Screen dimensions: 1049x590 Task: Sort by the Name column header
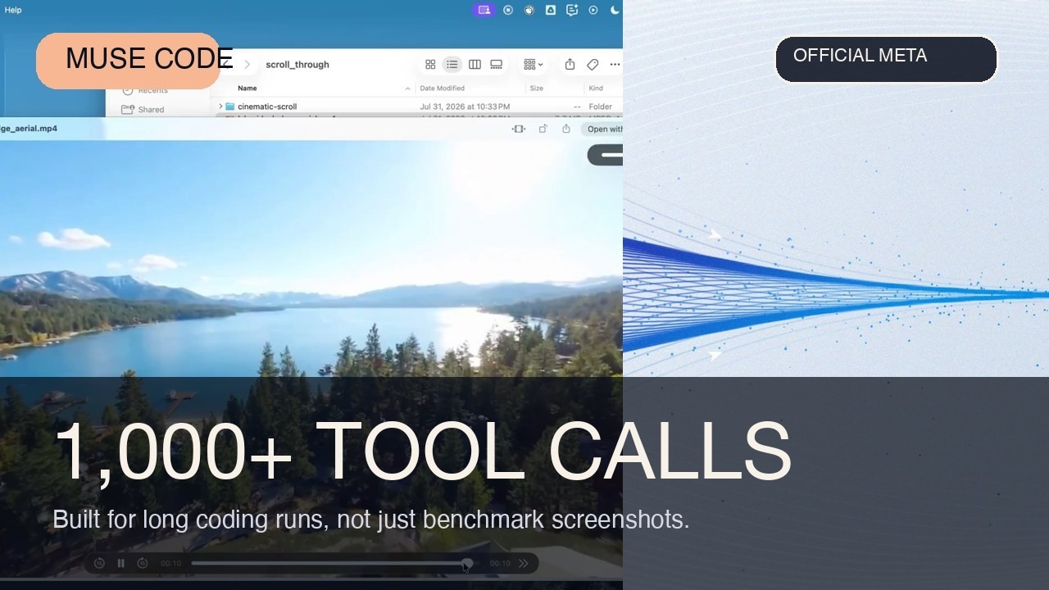coord(247,88)
